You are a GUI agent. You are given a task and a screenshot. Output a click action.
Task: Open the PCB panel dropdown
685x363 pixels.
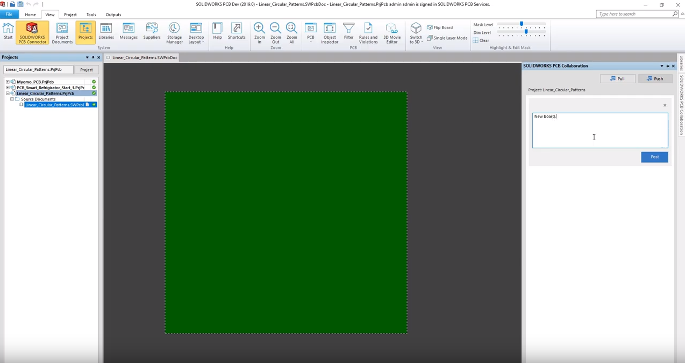[310, 33]
